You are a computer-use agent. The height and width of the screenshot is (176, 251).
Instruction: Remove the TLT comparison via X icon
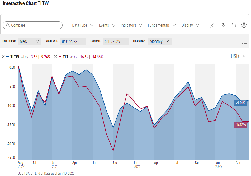pos(55,57)
